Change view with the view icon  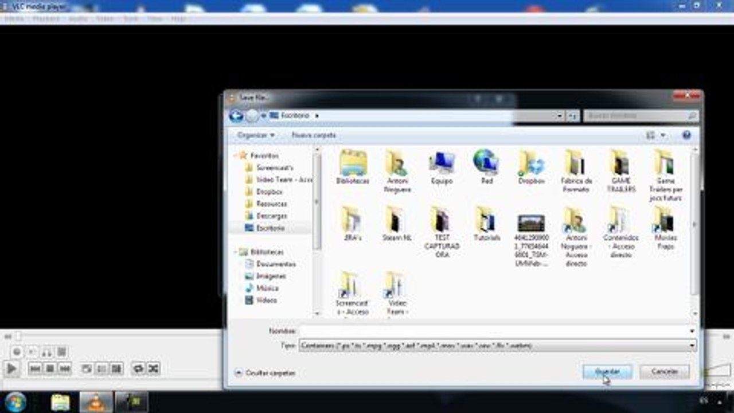650,135
